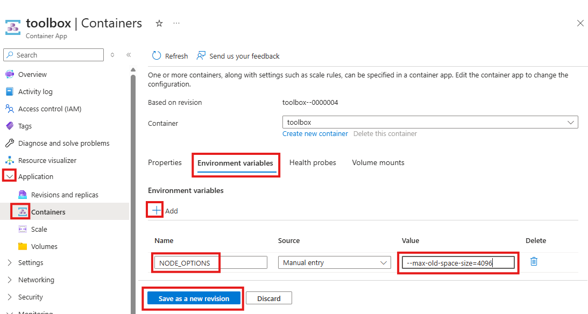The height and width of the screenshot is (314, 588).
Task: Click the sidebar Search box
Action: pos(54,55)
